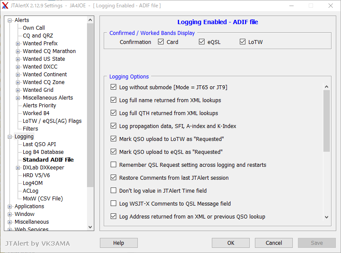Expand the Wanted CQ Zone node

18,82
